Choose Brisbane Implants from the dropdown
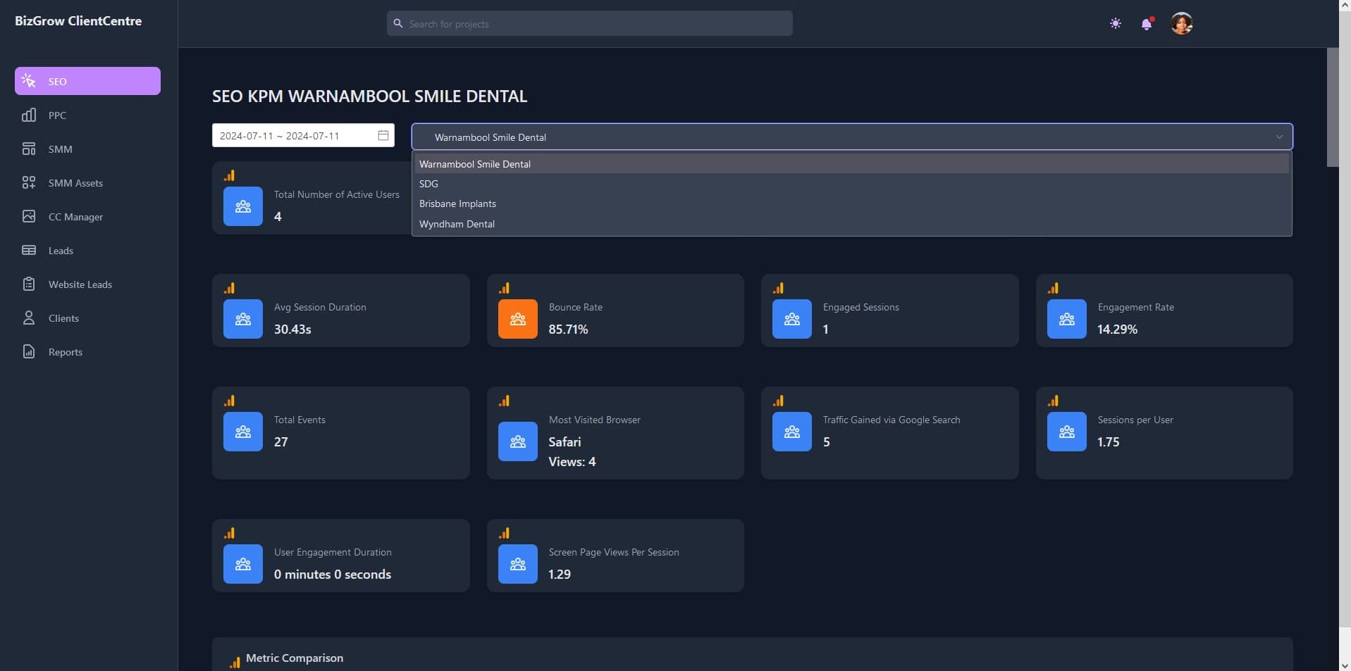 click(852, 203)
